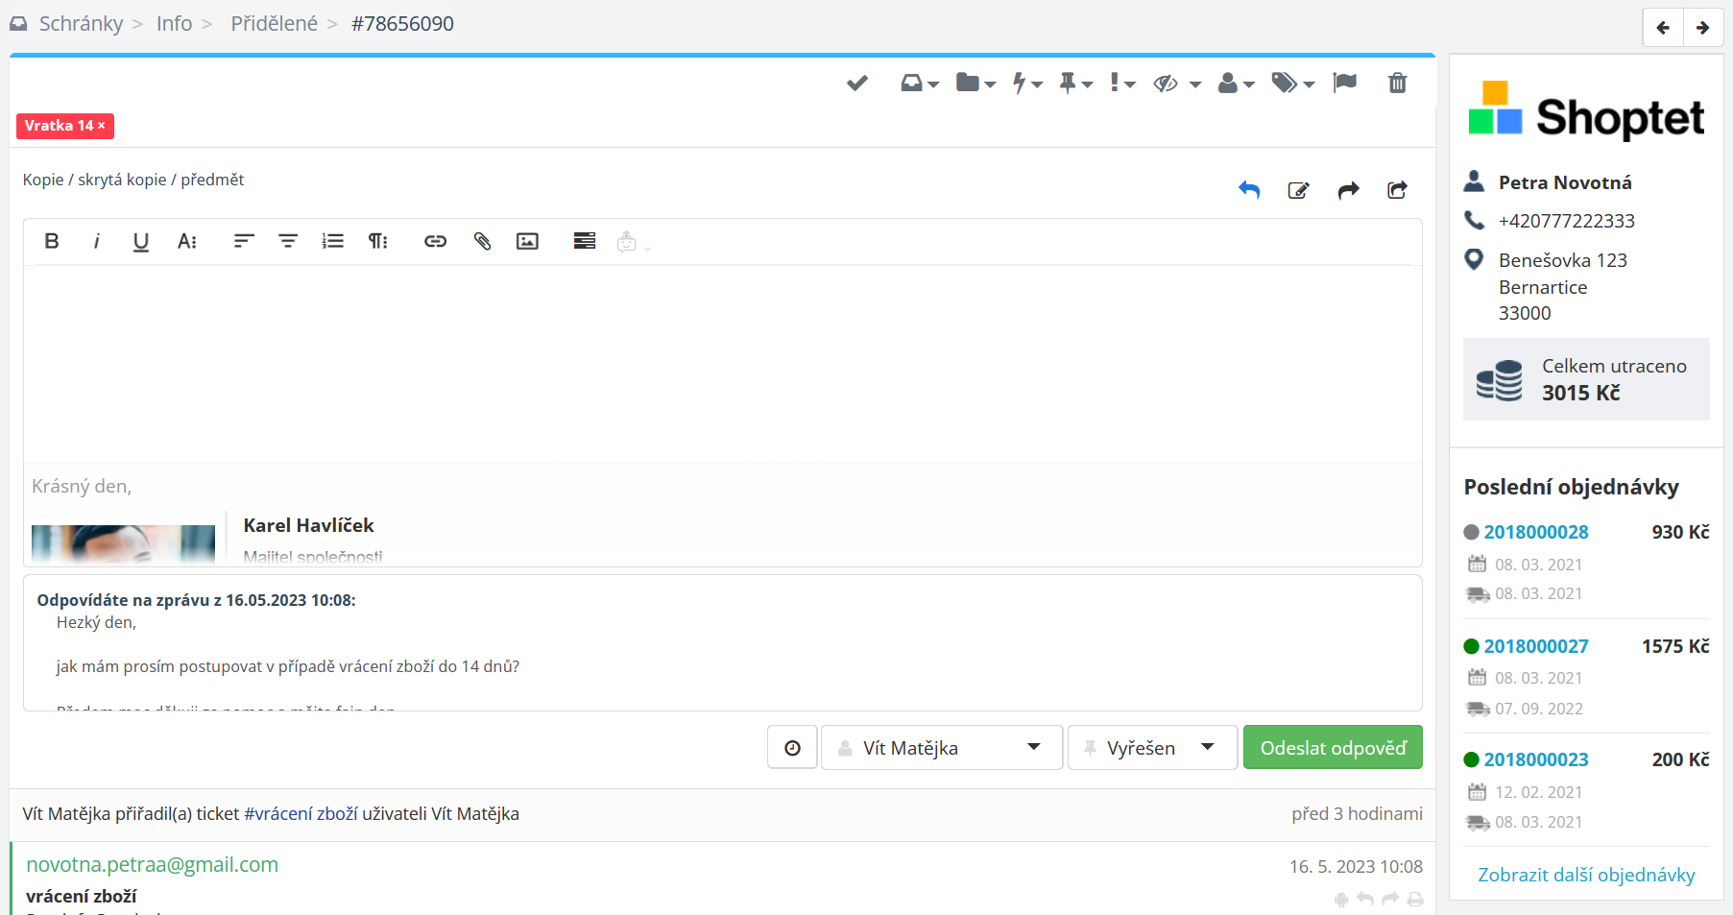Click phone number +420777222333

point(1567,221)
